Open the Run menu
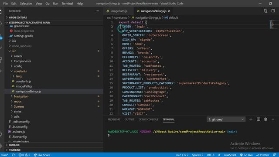The height and width of the screenshot is (157, 279). (x=55, y=3)
